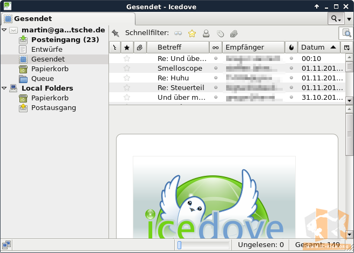
Task: Click the Ungelesen: 0 status text
Action: (x=261, y=245)
